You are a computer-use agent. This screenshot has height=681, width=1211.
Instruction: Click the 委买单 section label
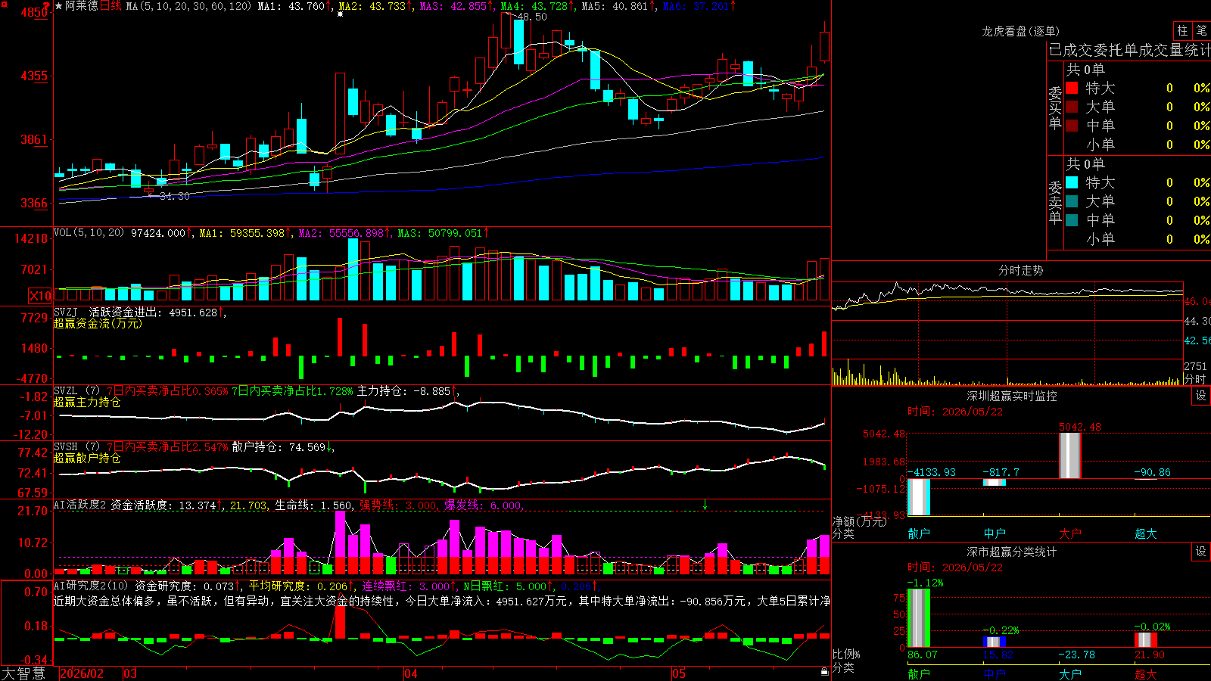click(x=1055, y=107)
